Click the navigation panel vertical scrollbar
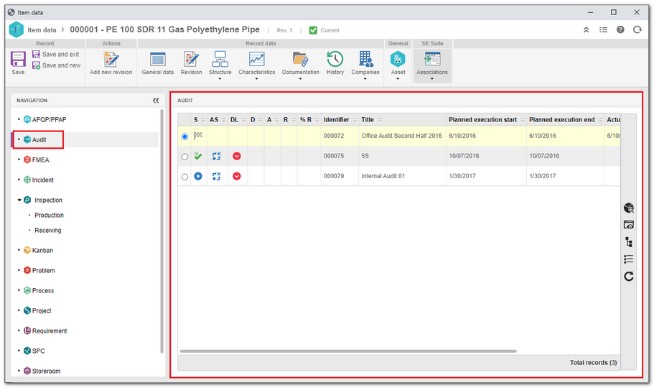Viewport: 654px width, 388px height. coord(162,231)
